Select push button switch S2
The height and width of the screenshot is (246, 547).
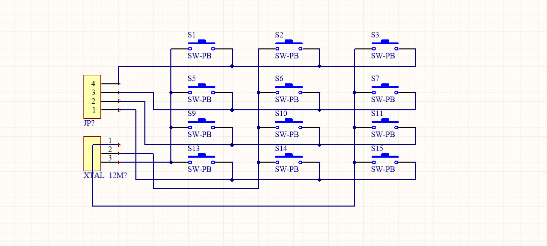289,45
